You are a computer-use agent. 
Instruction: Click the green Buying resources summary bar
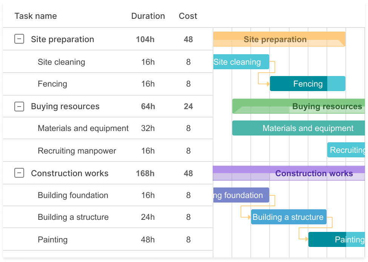coord(299,107)
